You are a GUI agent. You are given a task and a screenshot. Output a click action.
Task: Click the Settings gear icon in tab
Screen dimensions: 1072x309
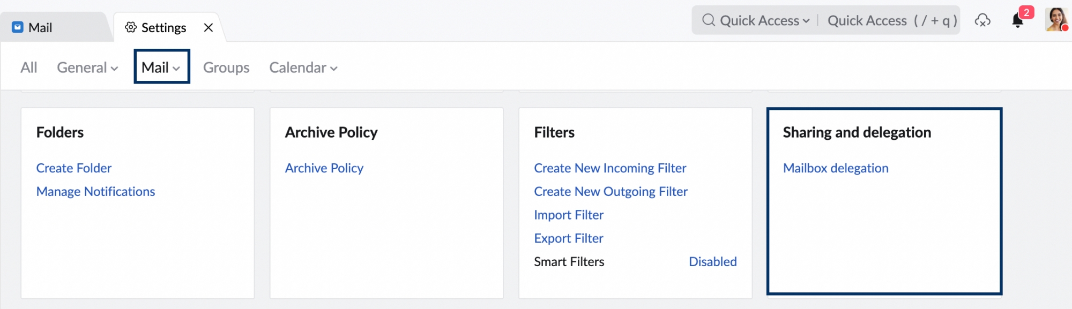pos(130,27)
